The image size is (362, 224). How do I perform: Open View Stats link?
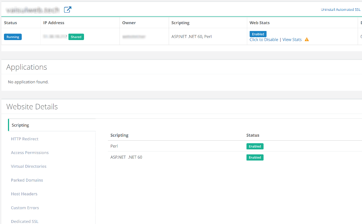pos(292,40)
